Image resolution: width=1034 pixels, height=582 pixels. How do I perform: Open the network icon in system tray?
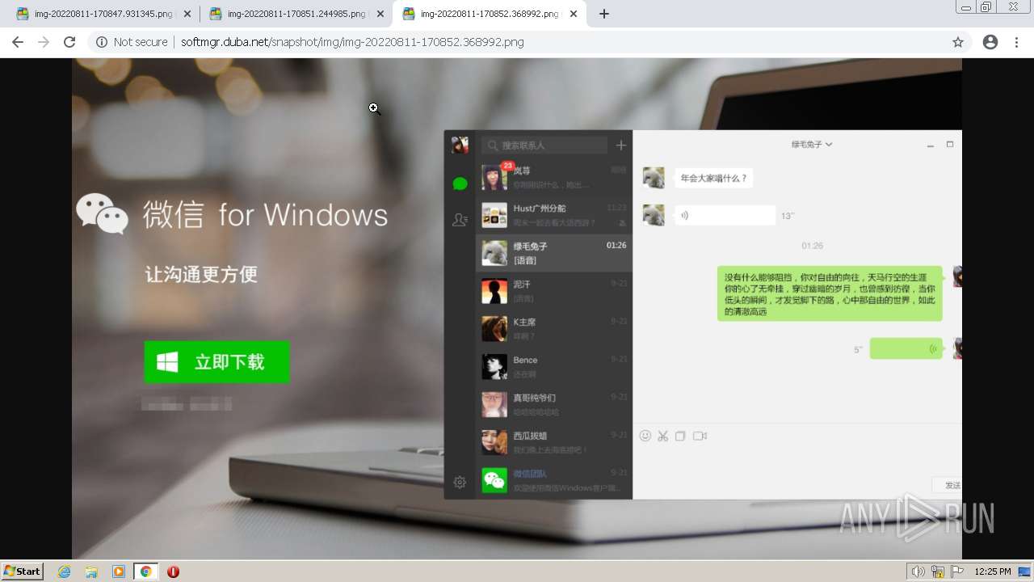click(938, 571)
